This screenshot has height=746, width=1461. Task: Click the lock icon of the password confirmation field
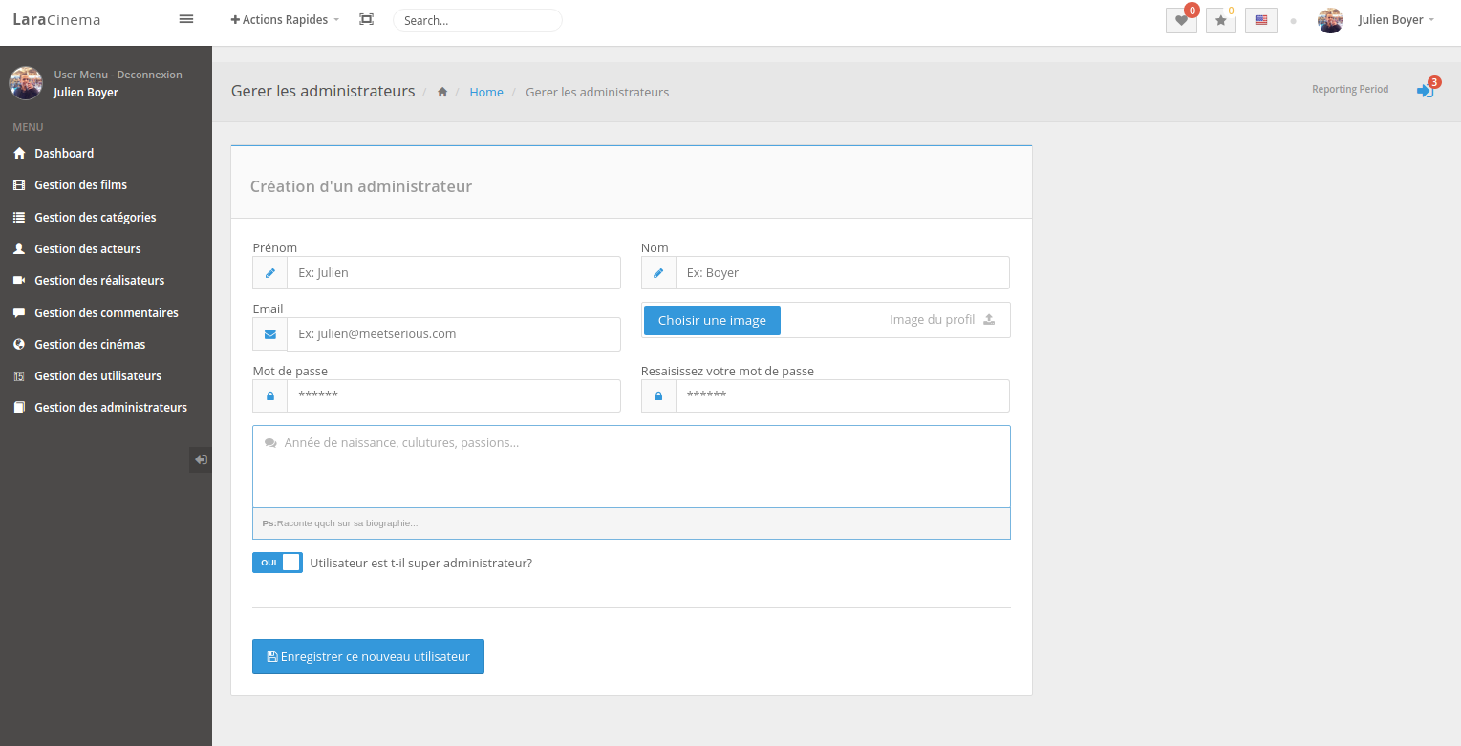point(658,396)
